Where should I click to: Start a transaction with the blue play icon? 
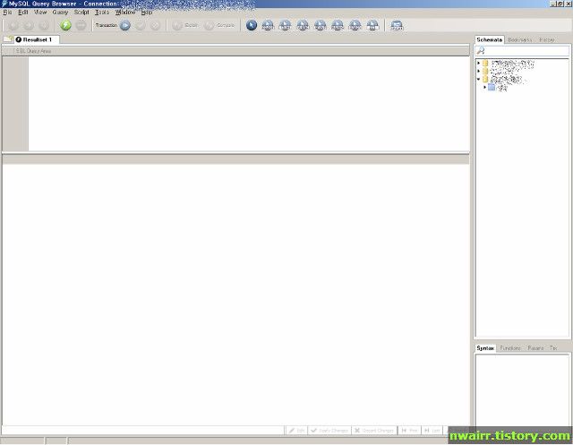(125, 25)
